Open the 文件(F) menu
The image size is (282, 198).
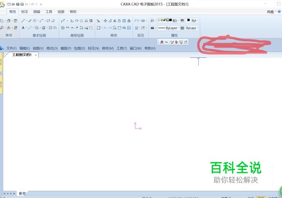[11, 48]
